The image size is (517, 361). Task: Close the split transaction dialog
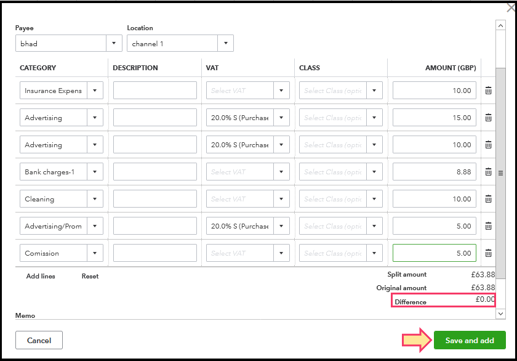pyautogui.click(x=507, y=7)
